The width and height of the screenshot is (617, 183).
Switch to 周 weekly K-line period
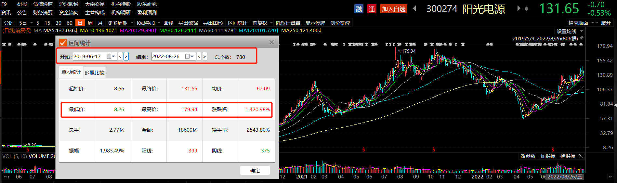(90, 23)
